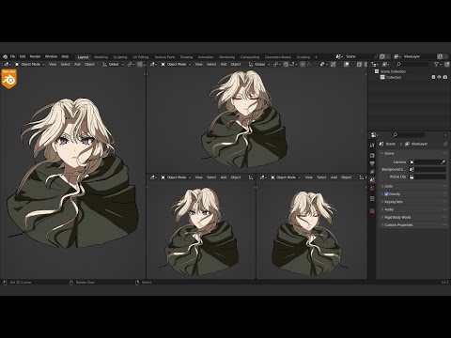Click new scene button beside Scene field

point(382,56)
